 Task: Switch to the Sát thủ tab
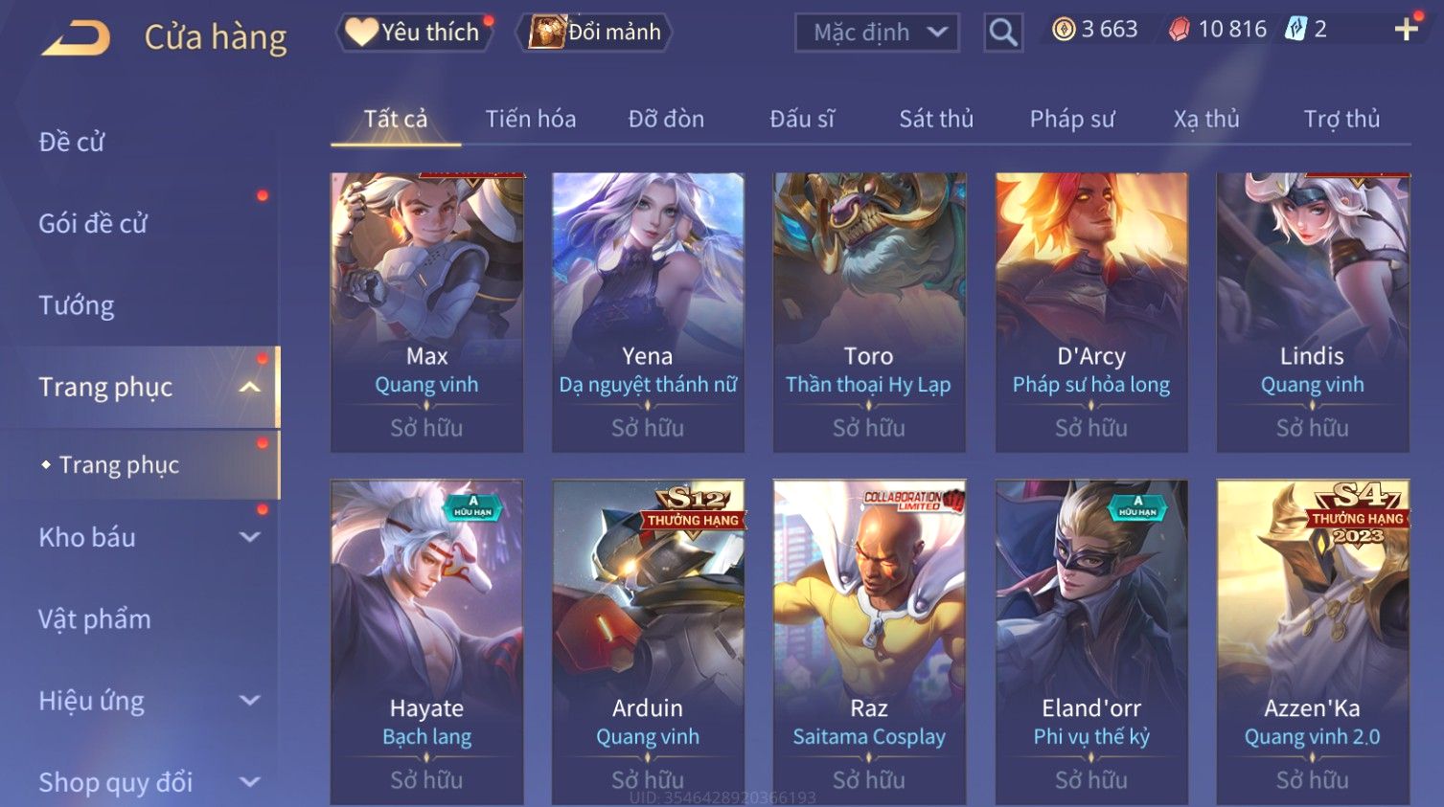936,119
